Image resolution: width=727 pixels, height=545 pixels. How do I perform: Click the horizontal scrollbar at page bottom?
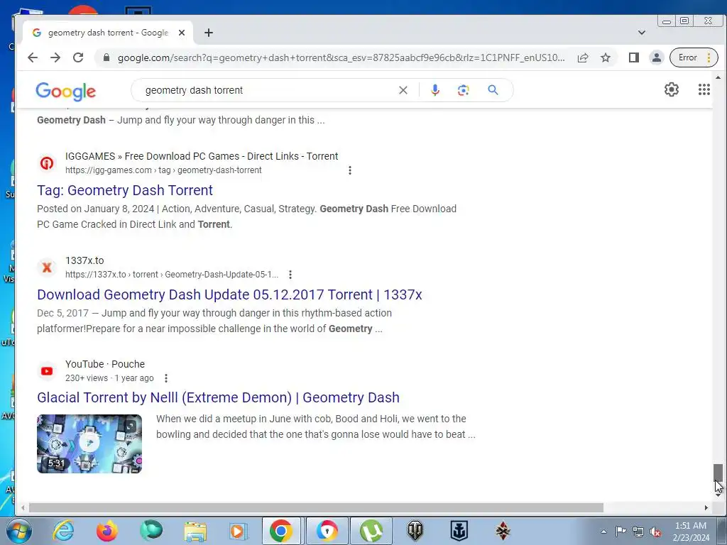(316, 508)
